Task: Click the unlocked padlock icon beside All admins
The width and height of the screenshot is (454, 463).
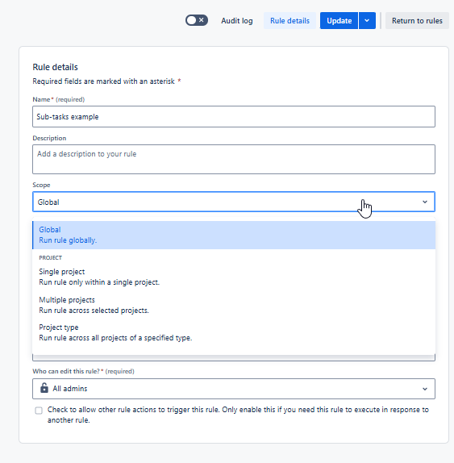Action: tap(44, 388)
